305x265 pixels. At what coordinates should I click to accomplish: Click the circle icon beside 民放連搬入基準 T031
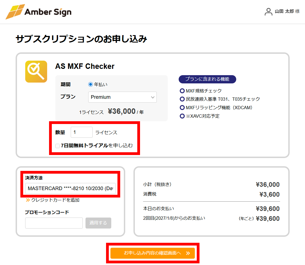tap(182, 99)
